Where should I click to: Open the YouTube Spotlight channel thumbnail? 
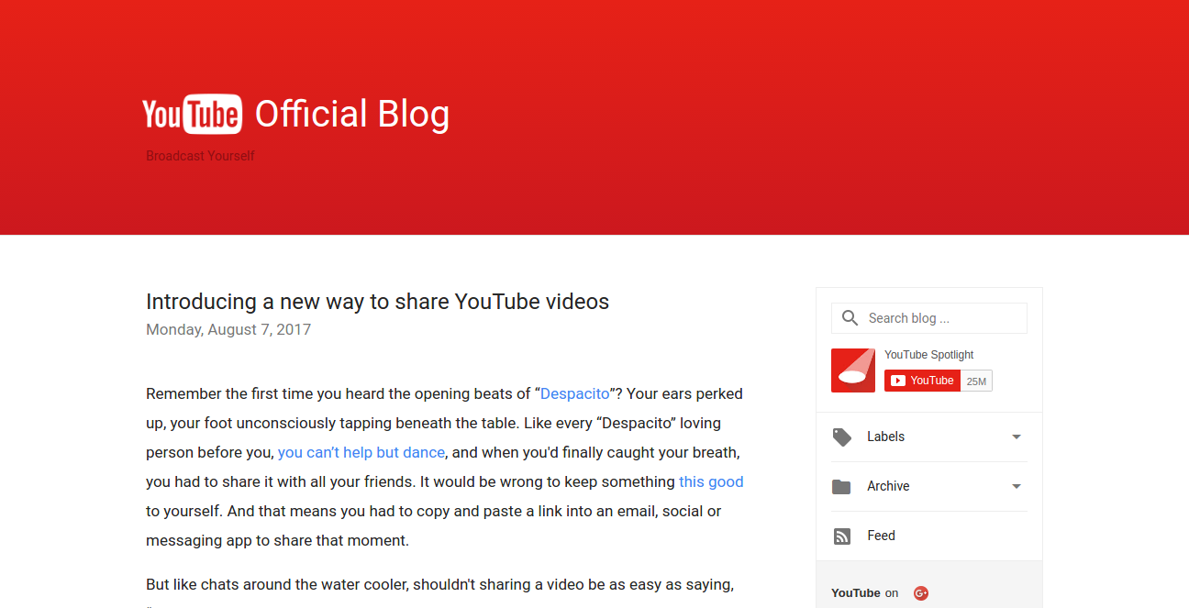pos(853,370)
